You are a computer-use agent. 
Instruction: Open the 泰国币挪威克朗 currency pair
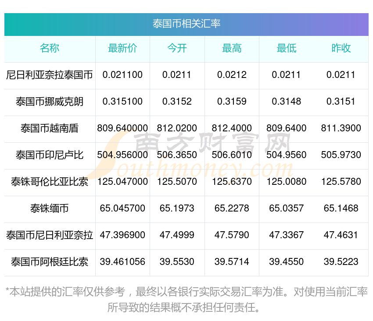pos(50,102)
